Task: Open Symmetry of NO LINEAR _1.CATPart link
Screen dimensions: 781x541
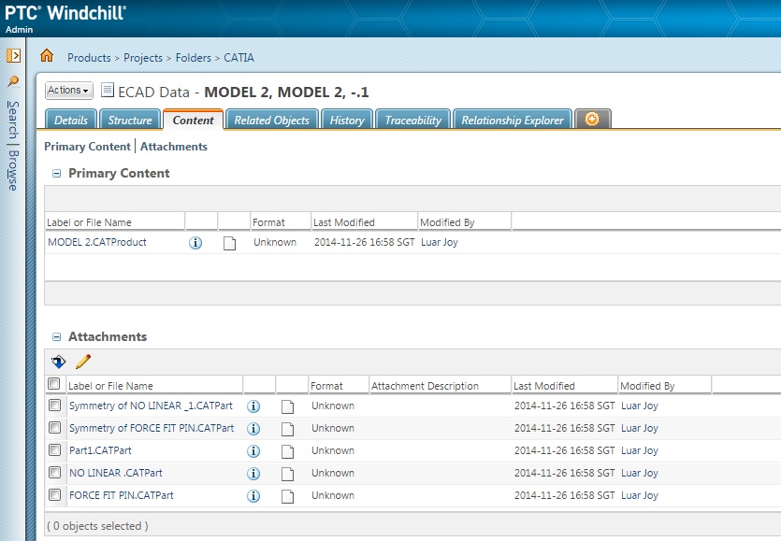Action: [x=151, y=406]
